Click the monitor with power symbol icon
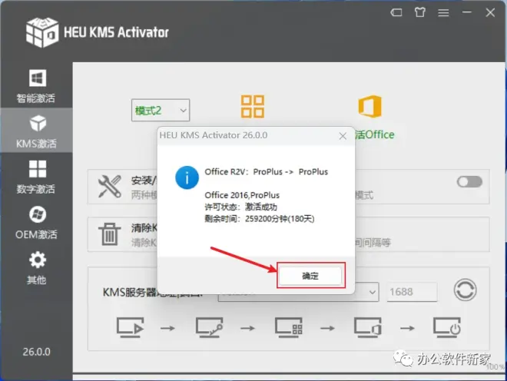The width and height of the screenshot is (507, 381). click(449, 327)
